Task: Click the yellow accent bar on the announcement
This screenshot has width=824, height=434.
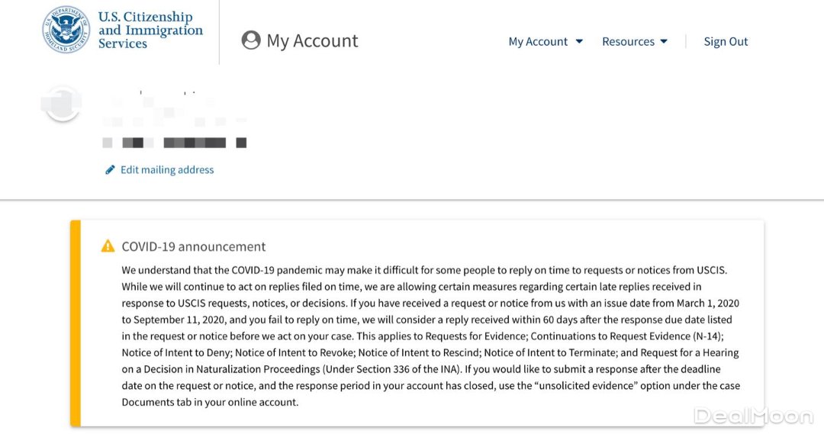Action: click(x=75, y=323)
